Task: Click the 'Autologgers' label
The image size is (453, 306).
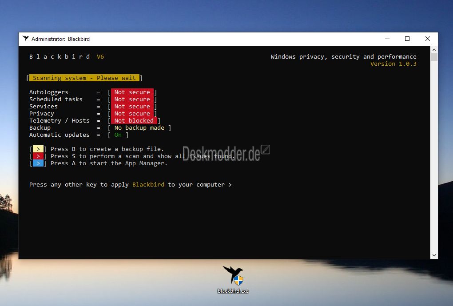Action: coord(48,92)
